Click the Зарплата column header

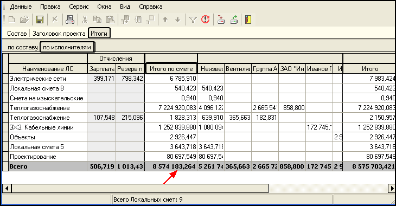pyautogui.click(x=101, y=69)
